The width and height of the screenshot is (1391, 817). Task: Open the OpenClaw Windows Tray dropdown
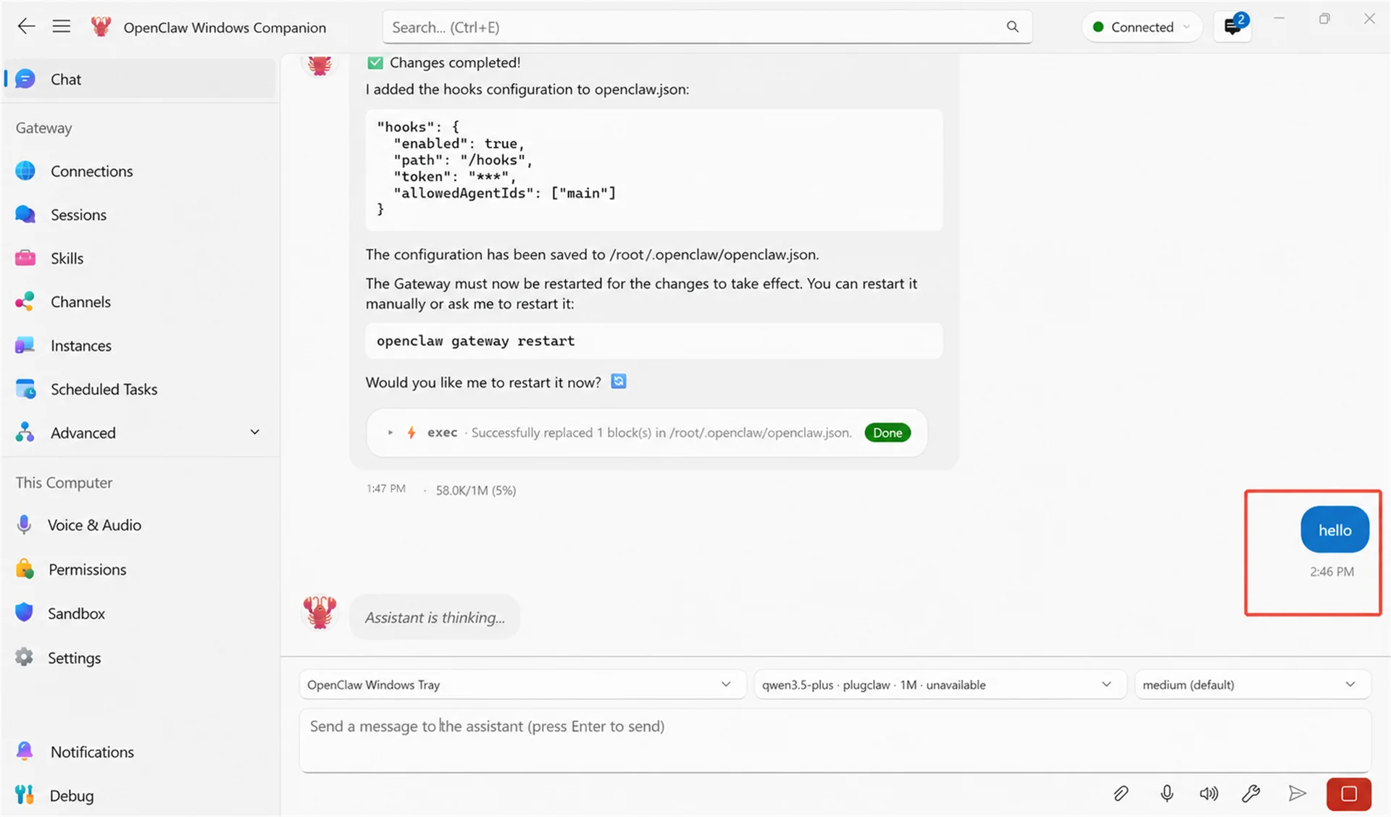(522, 684)
